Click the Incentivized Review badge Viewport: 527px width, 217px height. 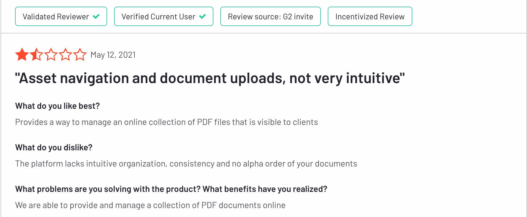(x=370, y=16)
